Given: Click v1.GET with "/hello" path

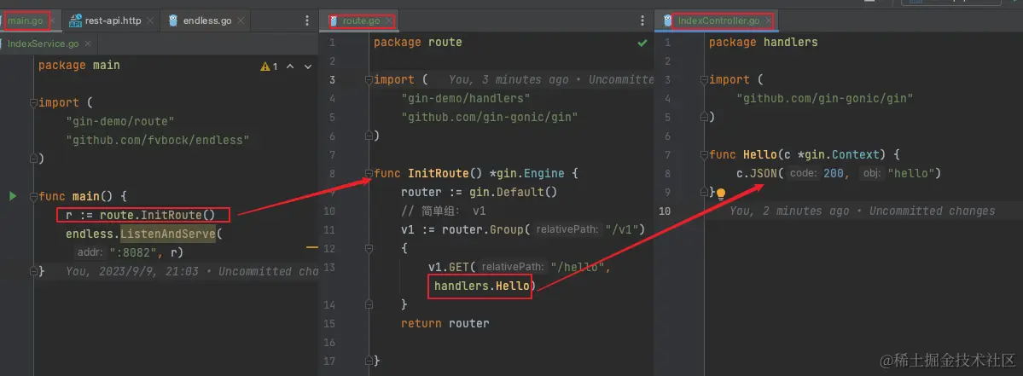Looking at the screenshot, I should coord(520,267).
